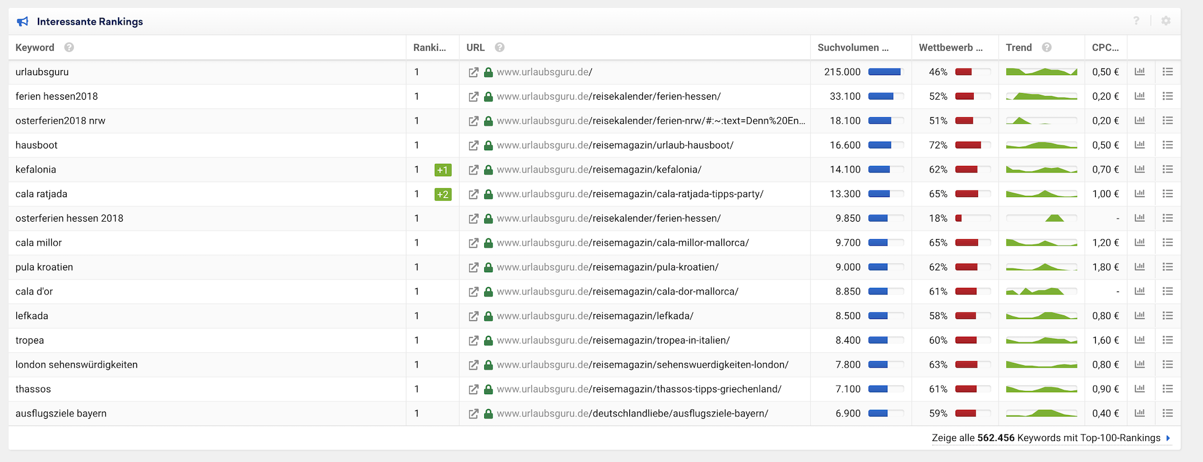Click the help icon next to URL header
The height and width of the screenshot is (462, 1203).
click(499, 47)
